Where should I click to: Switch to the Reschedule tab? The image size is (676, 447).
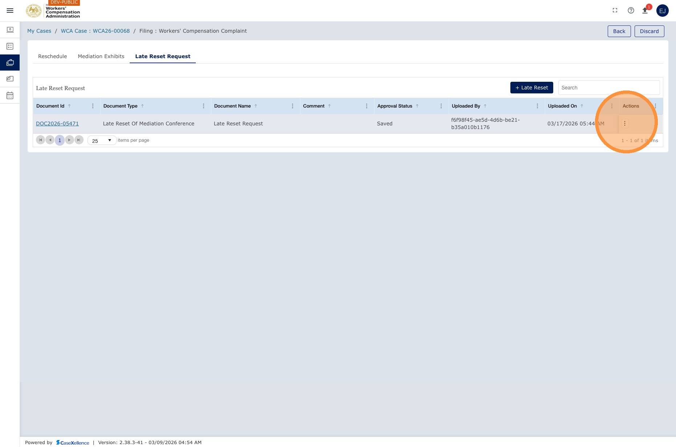pos(52,56)
